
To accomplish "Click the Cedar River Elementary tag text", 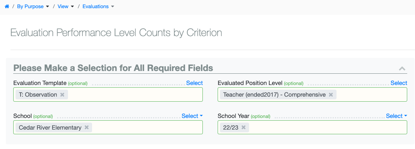I will click(50, 128).
